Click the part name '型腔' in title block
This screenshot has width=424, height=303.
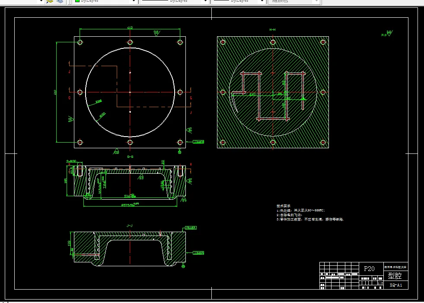pyautogui.click(x=395, y=276)
